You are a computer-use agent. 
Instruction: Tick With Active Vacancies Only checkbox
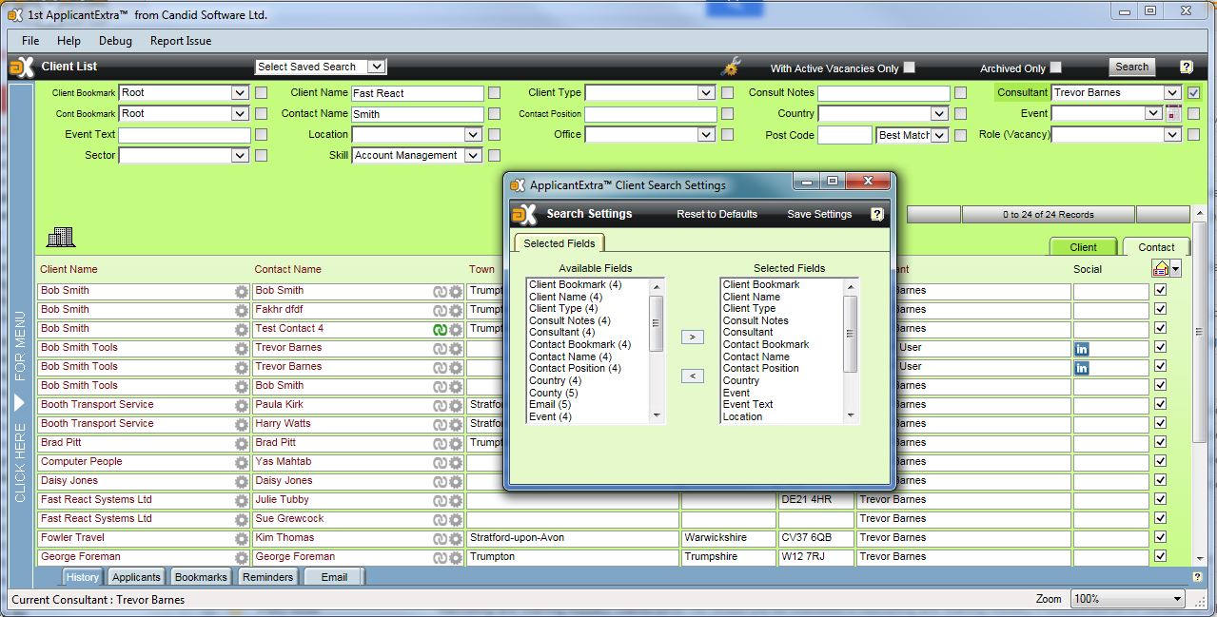(x=910, y=67)
